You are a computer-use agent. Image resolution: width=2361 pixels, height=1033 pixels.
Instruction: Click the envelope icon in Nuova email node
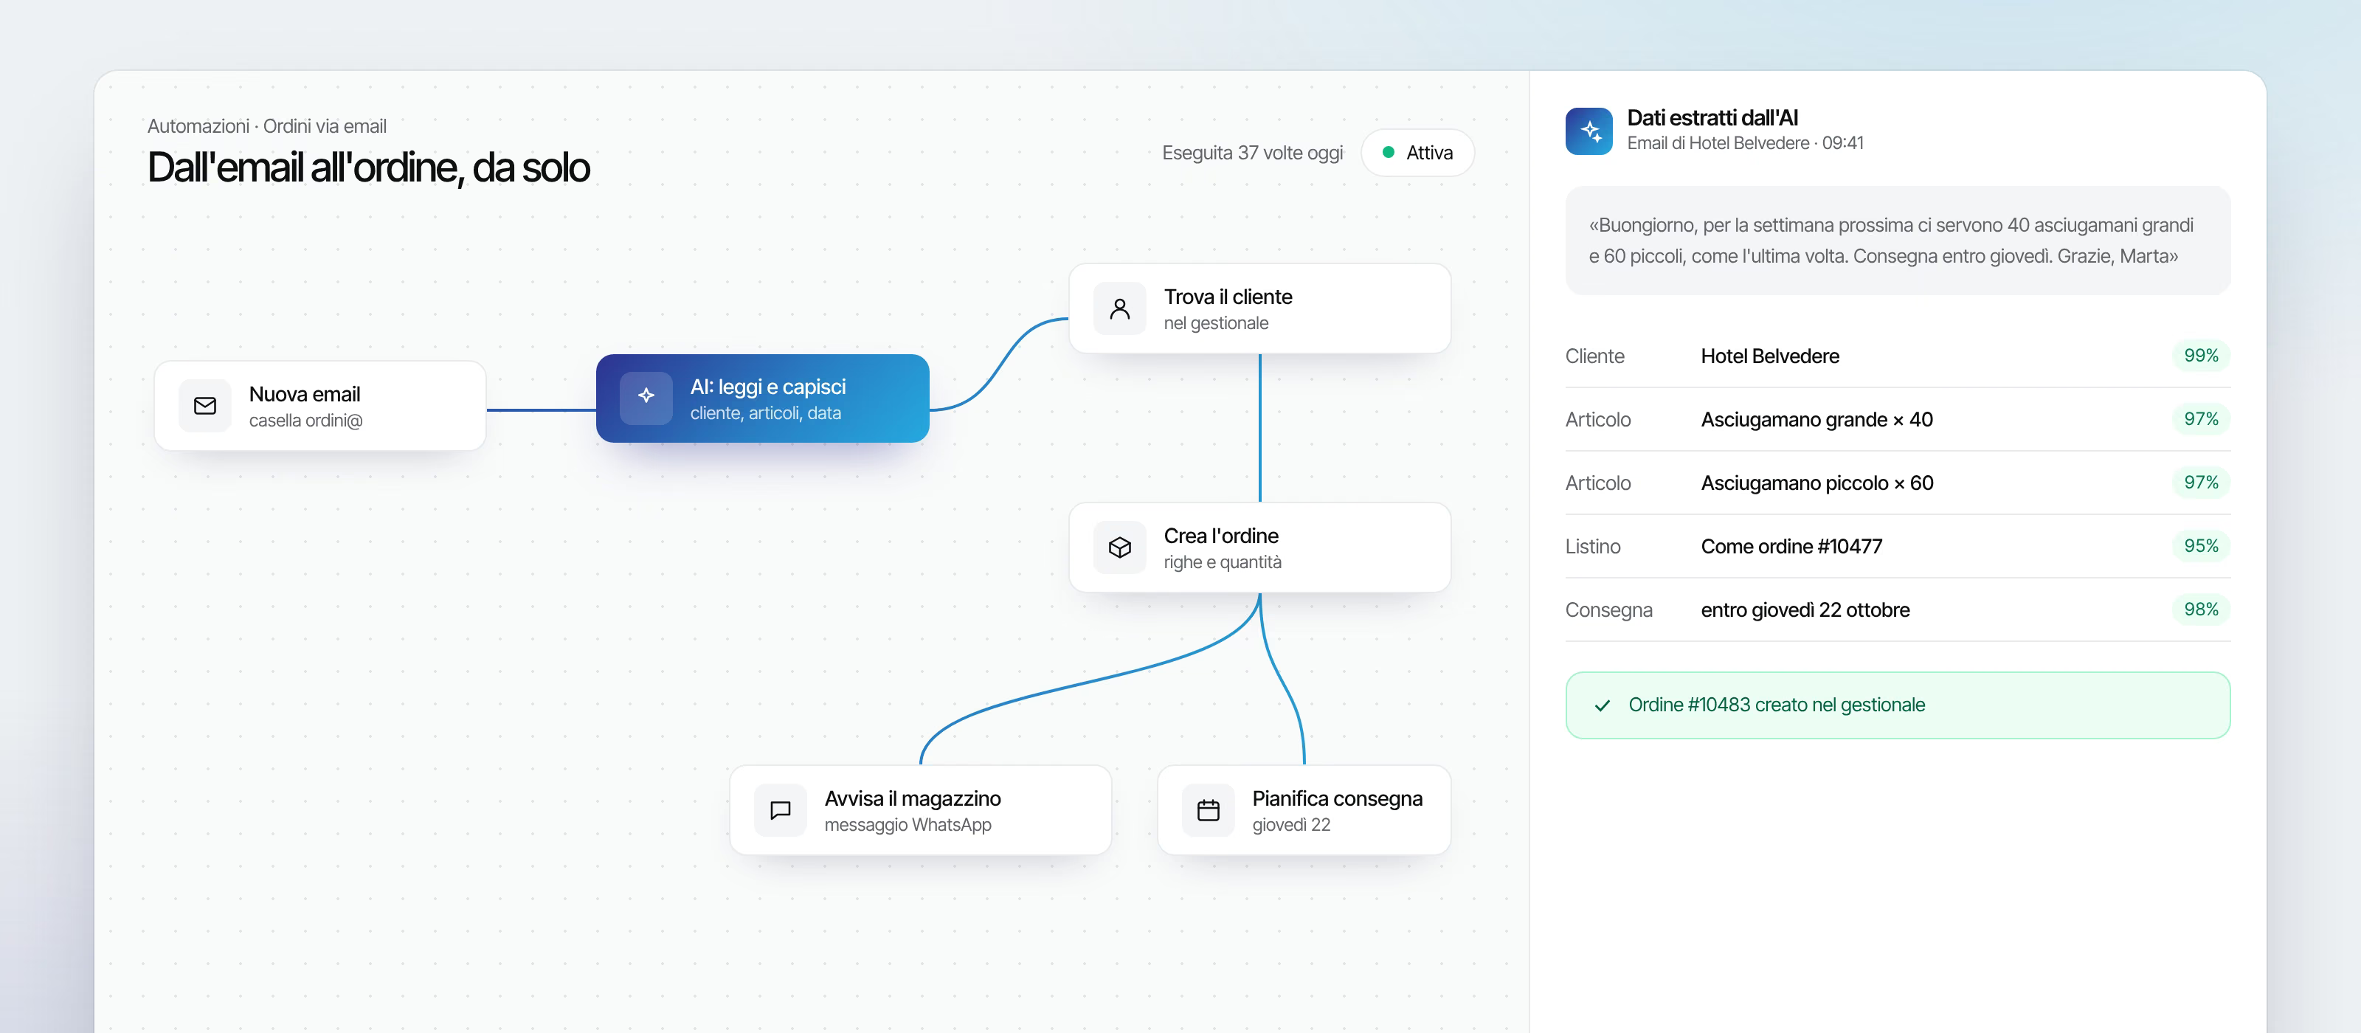click(204, 406)
